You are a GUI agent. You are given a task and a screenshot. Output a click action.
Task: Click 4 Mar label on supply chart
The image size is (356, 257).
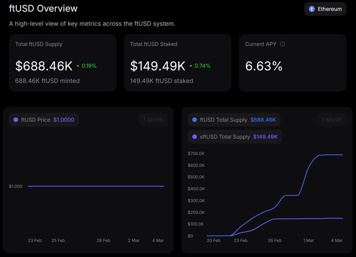[x=337, y=240]
